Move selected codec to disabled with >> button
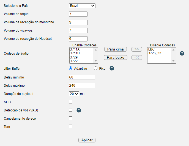Image resolution: width=189 pixels, height=146 pixels. pyautogui.click(x=136, y=49)
